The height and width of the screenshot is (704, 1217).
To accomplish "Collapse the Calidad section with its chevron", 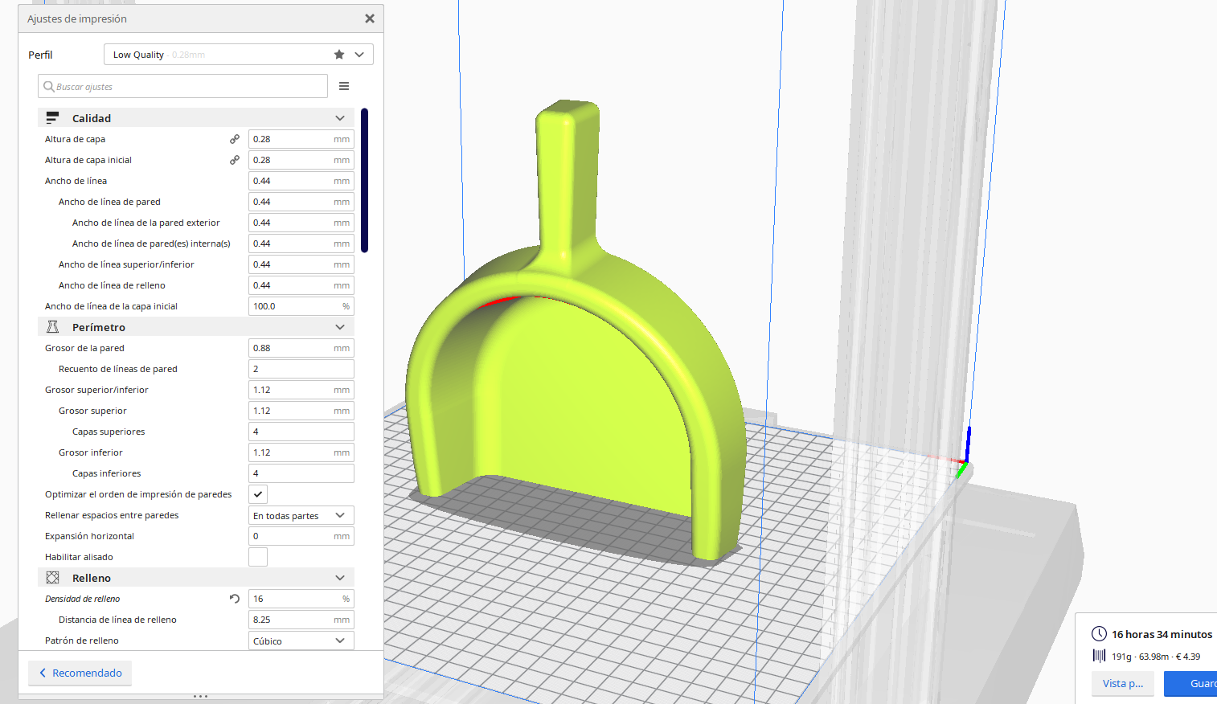I will (340, 118).
